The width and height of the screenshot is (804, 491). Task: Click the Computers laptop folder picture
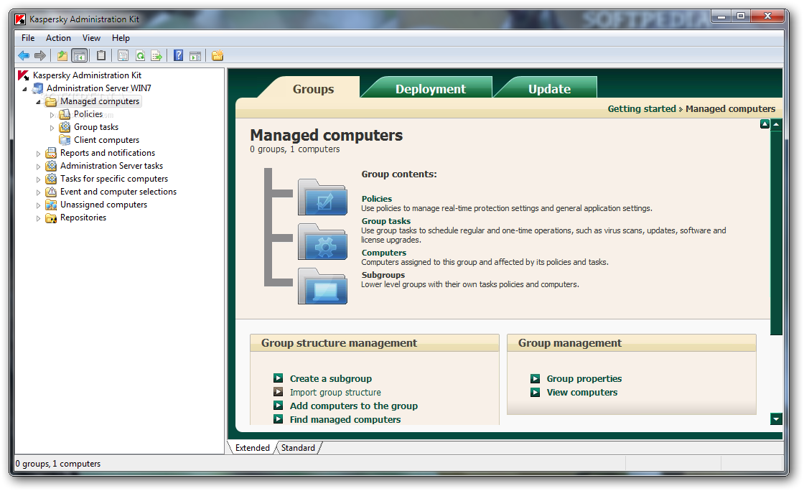[x=322, y=286]
